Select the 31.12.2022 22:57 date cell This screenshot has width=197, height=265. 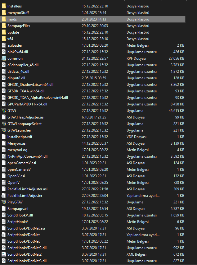pos(95,58)
